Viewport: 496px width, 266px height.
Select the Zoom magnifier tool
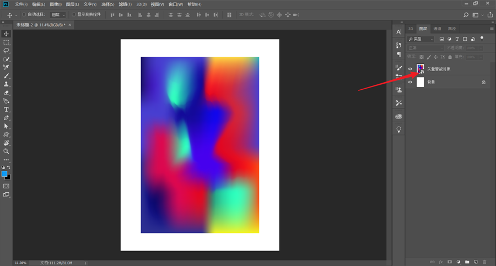tap(7, 151)
